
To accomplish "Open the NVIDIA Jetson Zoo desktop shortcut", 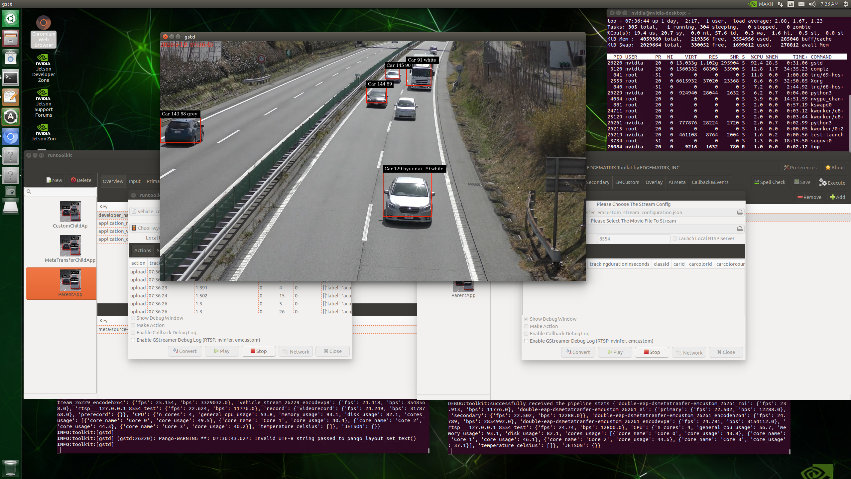I will pyautogui.click(x=44, y=132).
